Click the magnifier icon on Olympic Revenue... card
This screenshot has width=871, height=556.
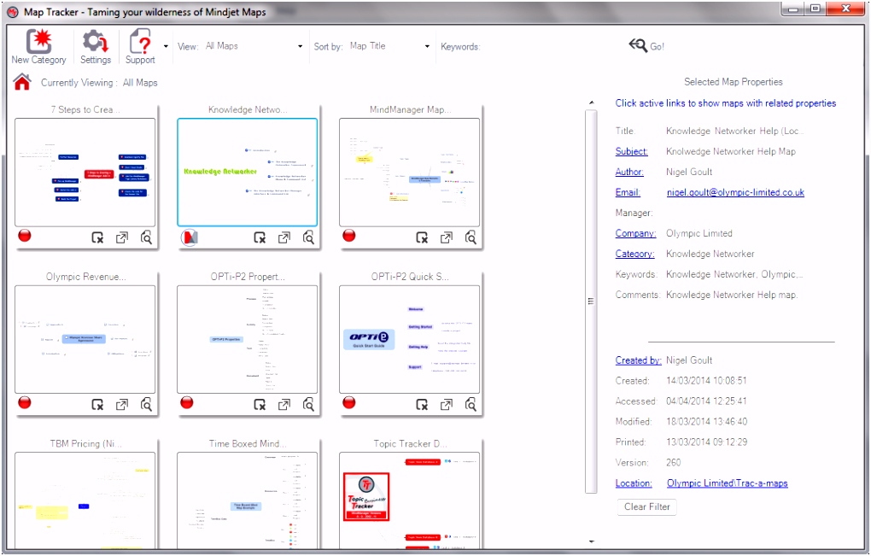[146, 405]
